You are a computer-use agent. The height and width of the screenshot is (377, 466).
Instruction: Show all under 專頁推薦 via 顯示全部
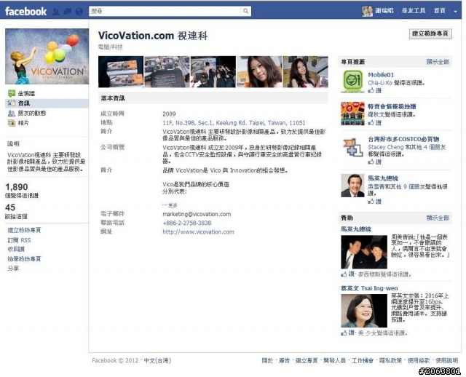tap(438, 62)
